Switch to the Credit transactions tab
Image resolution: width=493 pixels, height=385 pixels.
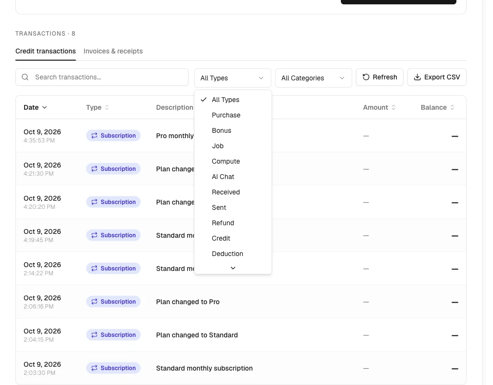click(46, 51)
